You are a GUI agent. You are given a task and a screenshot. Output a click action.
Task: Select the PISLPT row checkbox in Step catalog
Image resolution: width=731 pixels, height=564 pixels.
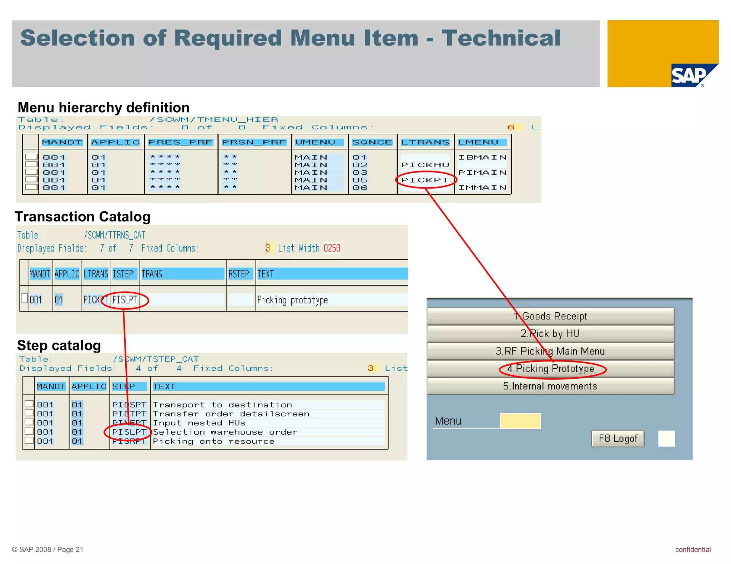click(x=29, y=431)
